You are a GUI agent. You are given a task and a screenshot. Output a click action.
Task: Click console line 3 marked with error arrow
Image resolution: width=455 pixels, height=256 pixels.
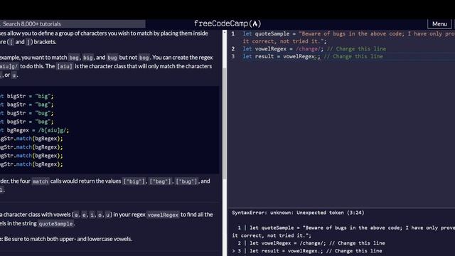pos(307,251)
